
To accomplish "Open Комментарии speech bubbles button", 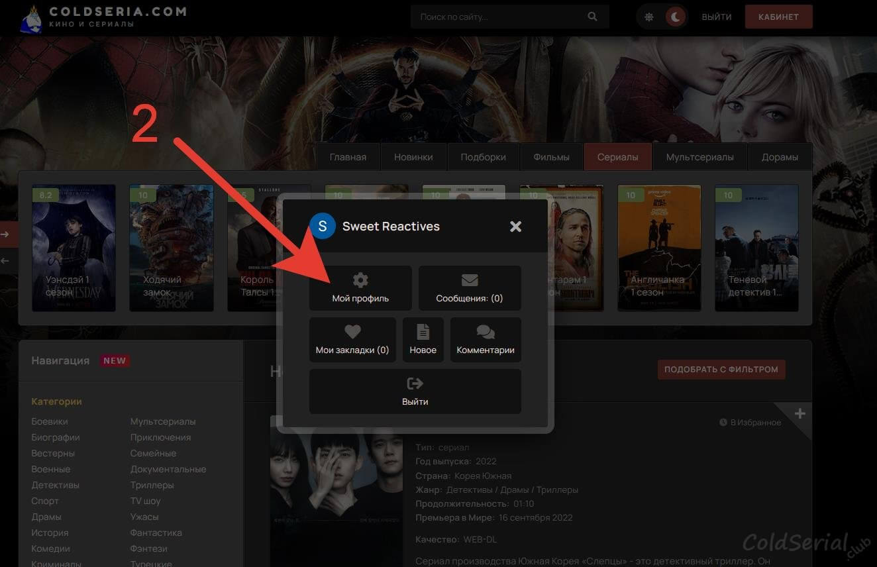I will coord(486,340).
